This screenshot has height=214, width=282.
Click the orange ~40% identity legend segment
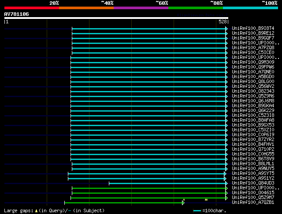pos(86,8)
